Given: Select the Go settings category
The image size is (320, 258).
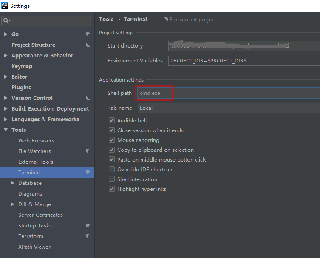Looking at the screenshot, I should tap(15, 34).
